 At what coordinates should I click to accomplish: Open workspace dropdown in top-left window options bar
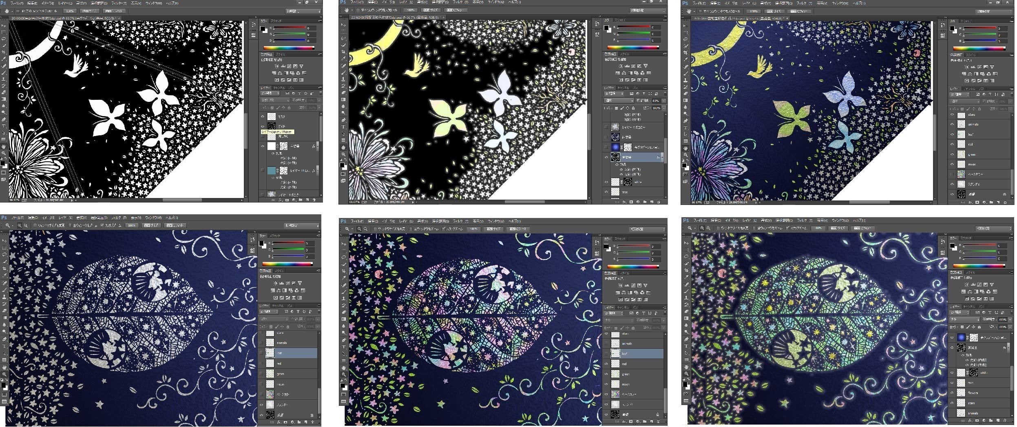(x=302, y=11)
